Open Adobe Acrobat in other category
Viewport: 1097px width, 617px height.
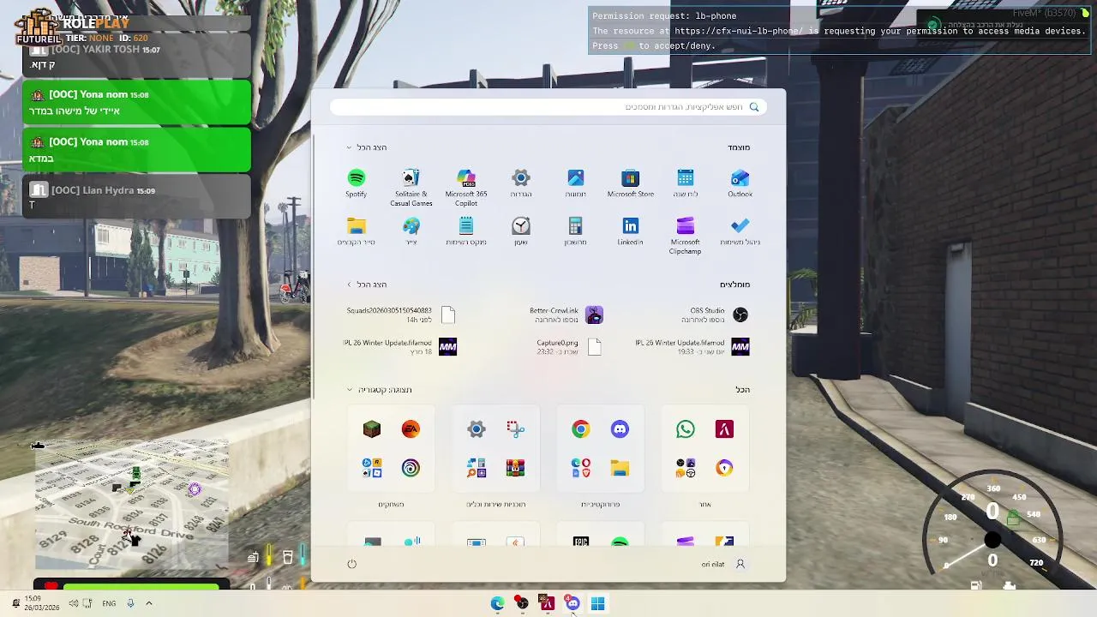(724, 429)
